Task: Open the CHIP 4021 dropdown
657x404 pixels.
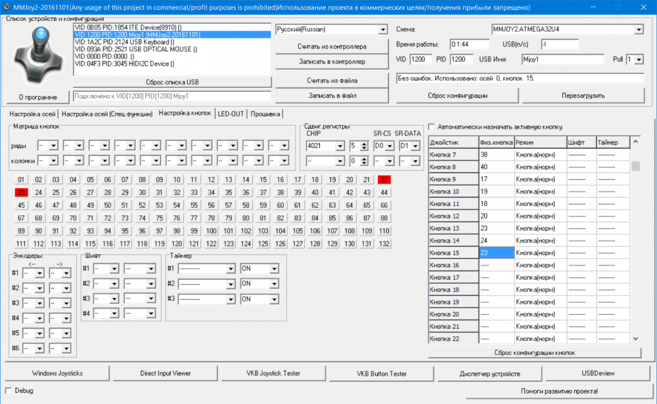Action: (x=340, y=146)
